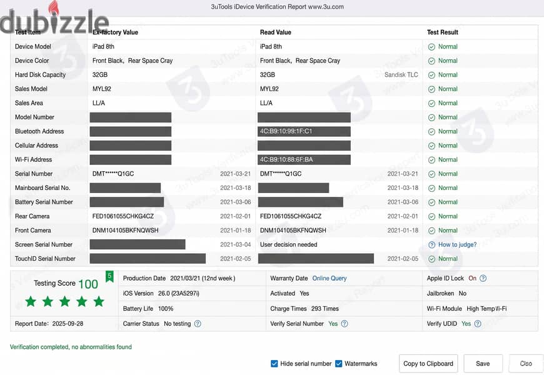Click the help icon next to Verify Serial Number

click(344, 324)
